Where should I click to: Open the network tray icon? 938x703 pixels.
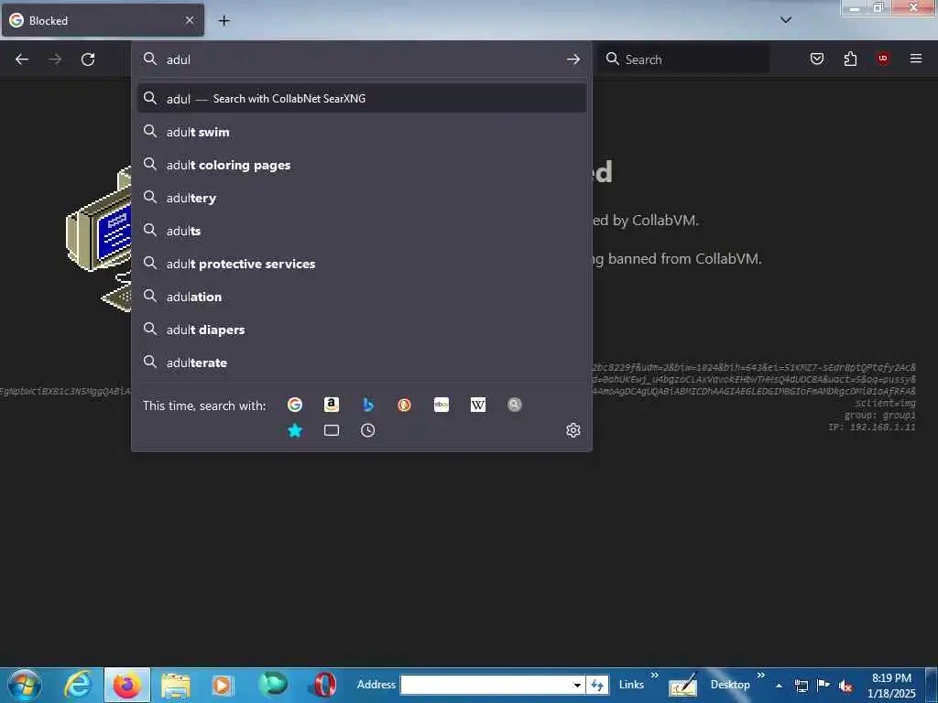tap(802, 686)
